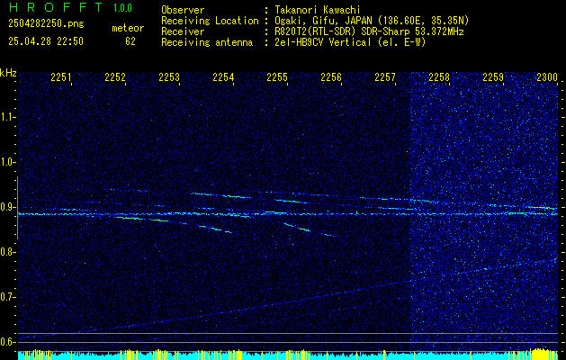Viewport: 566px width, 360px height.
Task: Click the 2256 time marker
Action: [x=331, y=76]
